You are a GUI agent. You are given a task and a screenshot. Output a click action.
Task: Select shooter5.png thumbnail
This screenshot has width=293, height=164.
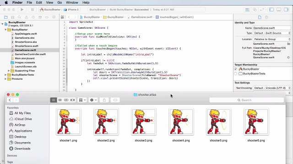[219, 122]
